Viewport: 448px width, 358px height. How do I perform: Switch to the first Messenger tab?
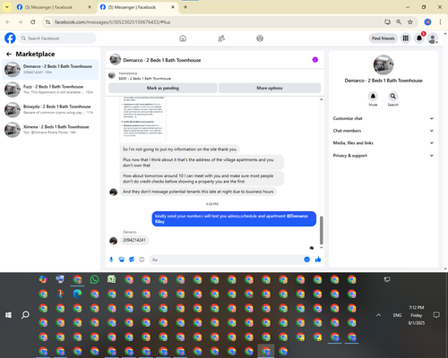click(54, 7)
